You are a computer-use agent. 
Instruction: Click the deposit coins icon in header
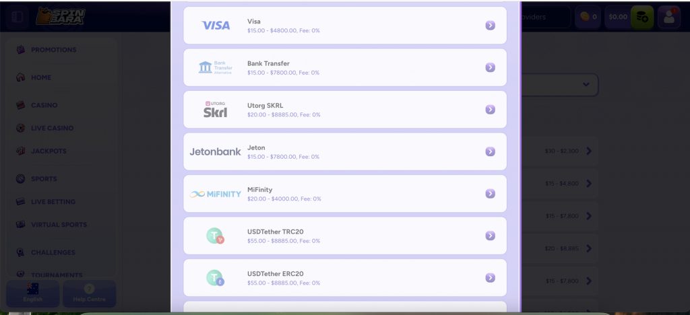click(x=642, y=17)
